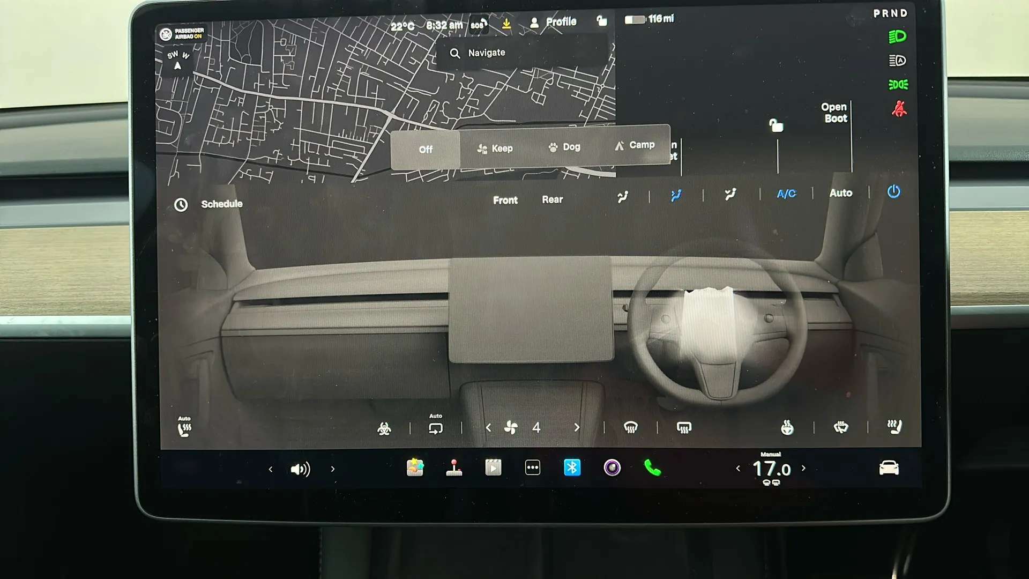Tap the passenger airbag indicator
Image resolution: width=1029 pixels, height=579 pixels.
coord(182,34)
